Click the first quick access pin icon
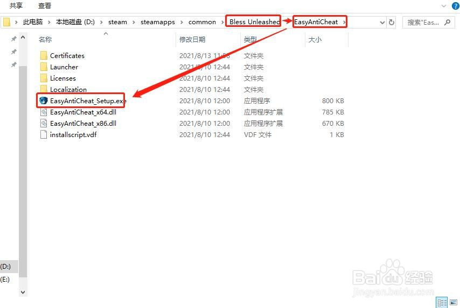 coord(13,39)
